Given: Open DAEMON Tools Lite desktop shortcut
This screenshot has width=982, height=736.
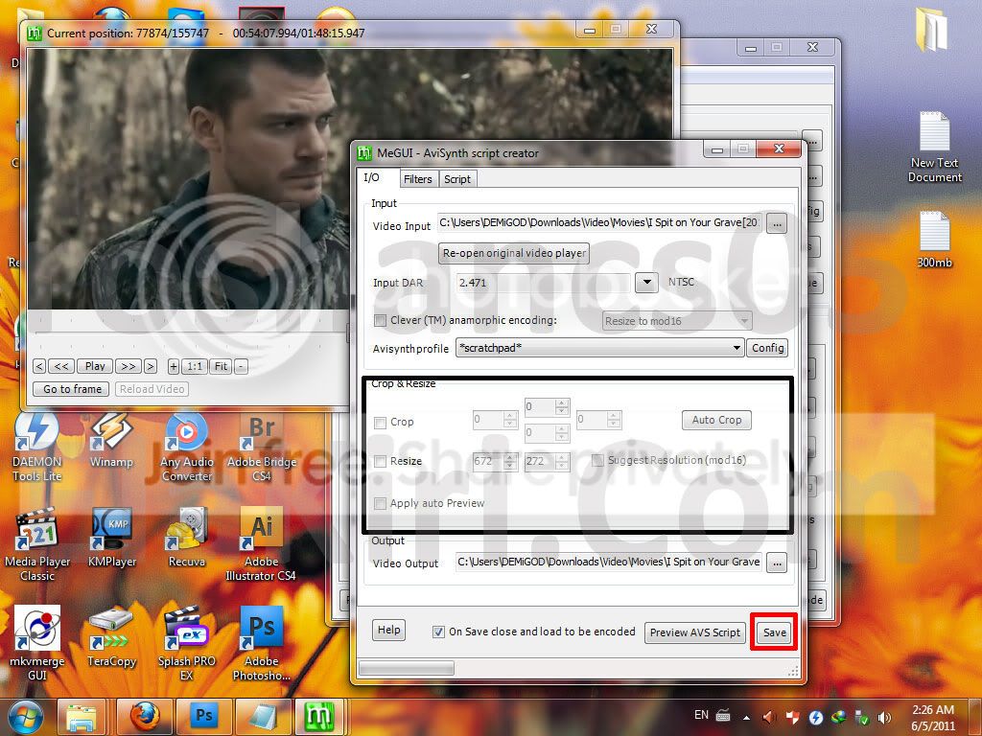Looking at the screenshot, I should (x=37, y=447).
